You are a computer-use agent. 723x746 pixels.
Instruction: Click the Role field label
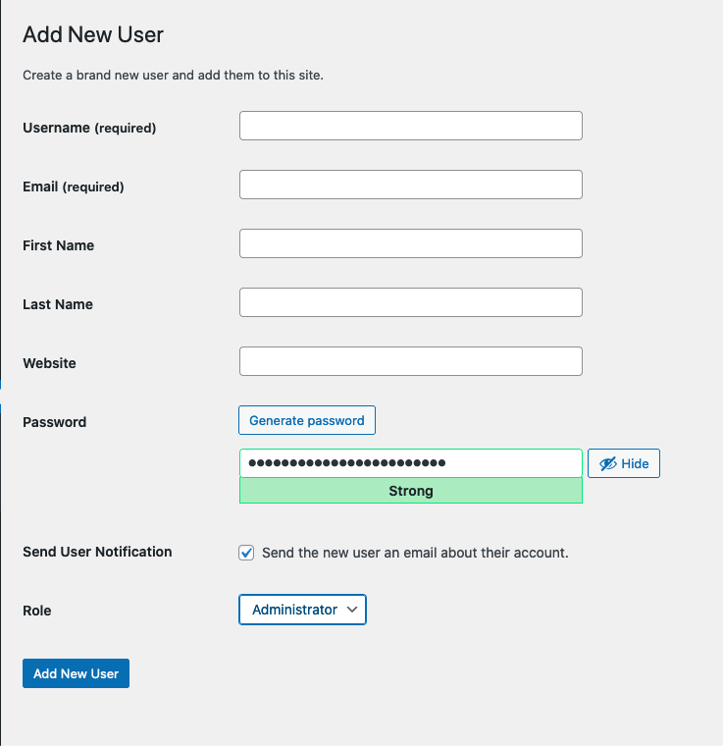pos(37,611)
